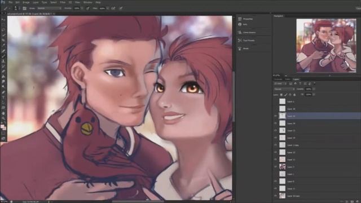
Task: Open the layer blend mode dropdown
Action: pyautogui.click(x=284, y=89)
